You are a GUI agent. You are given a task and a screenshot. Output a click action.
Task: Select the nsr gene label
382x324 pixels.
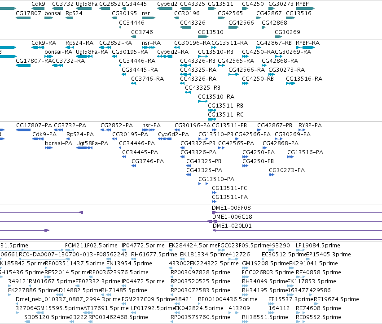click(146, 13)
